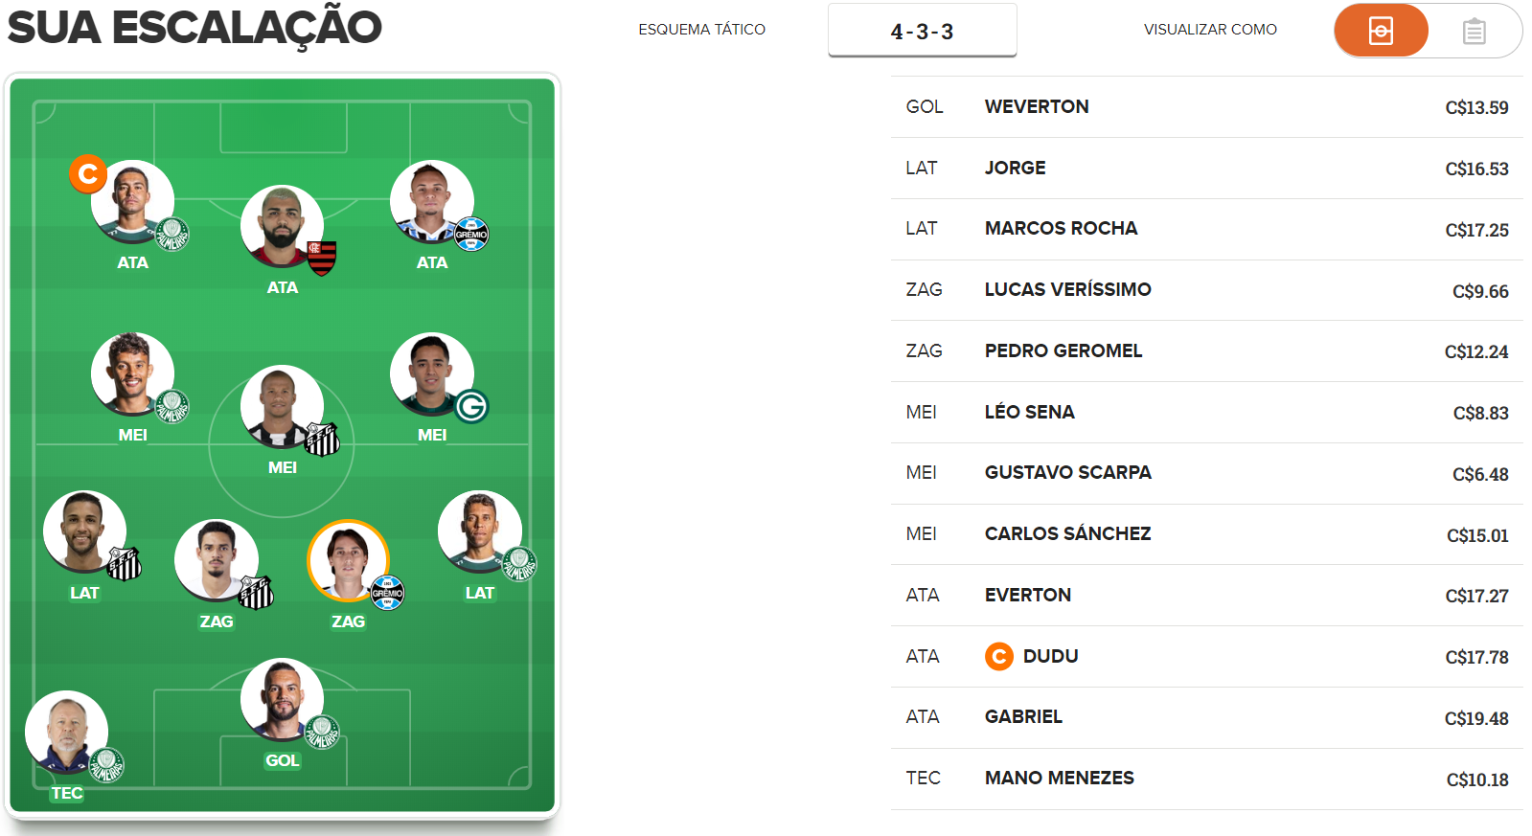Viewport: 1532px width, 836px height.
Task: Click Palmeiras crest on the coach
Action: coord(106,765)
